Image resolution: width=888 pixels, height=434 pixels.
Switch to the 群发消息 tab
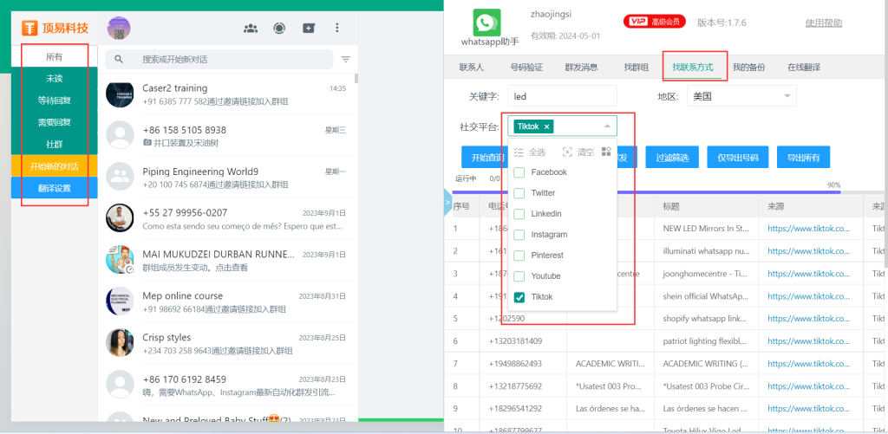(x=581, y=67)
